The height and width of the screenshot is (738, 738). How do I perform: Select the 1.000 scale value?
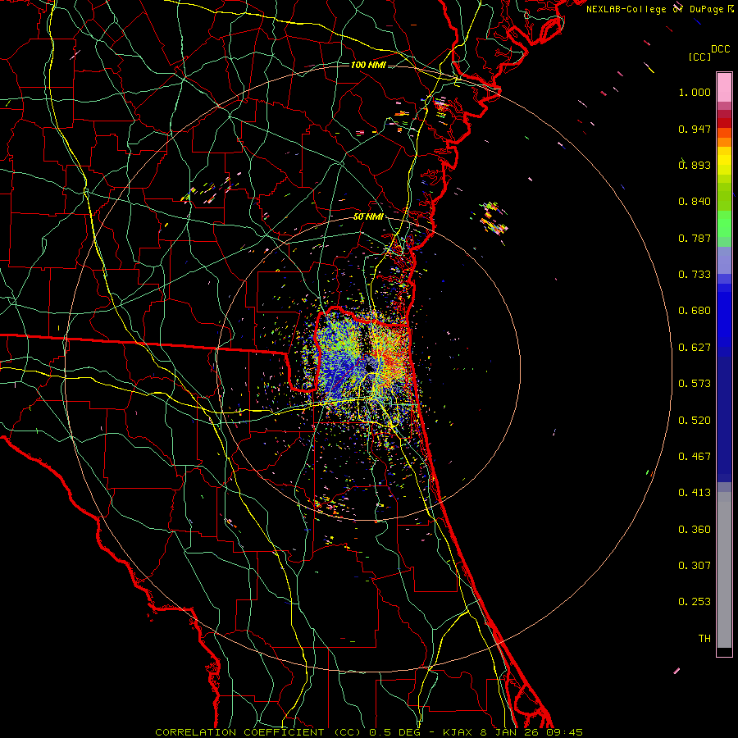[x=695, y=92]
